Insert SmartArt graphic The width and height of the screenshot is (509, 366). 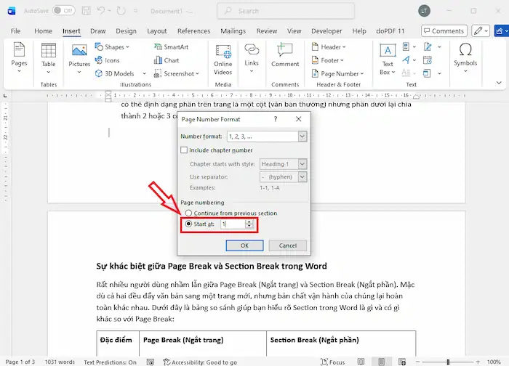[170, 47]
